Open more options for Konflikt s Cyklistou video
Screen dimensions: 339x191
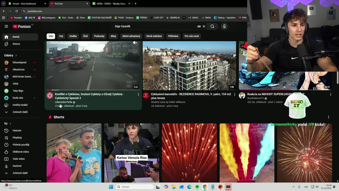[x=138, y=94]
